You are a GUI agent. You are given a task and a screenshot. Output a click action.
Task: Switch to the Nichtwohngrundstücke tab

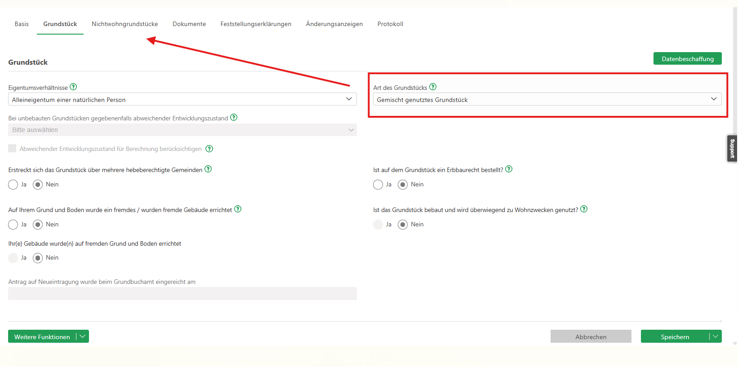tap(124, 24)
